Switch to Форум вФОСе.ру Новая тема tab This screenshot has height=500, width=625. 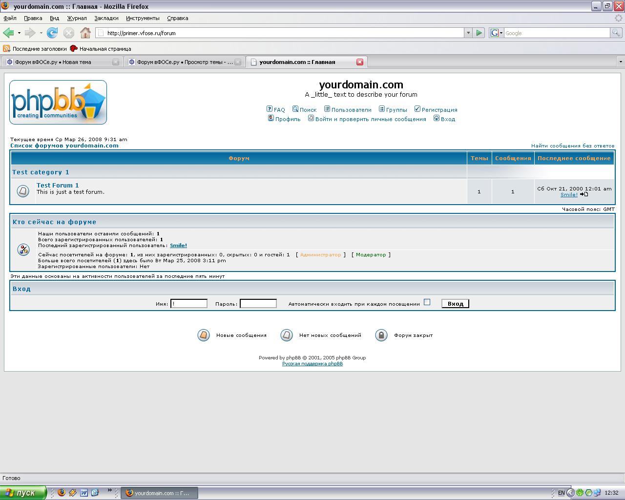pyautogui.click(x=59, y=62)
